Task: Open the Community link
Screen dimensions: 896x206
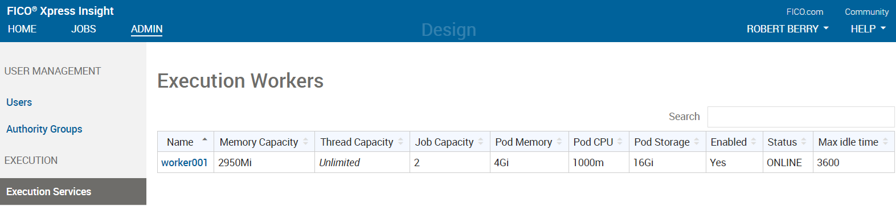Action: coord(866,12)
